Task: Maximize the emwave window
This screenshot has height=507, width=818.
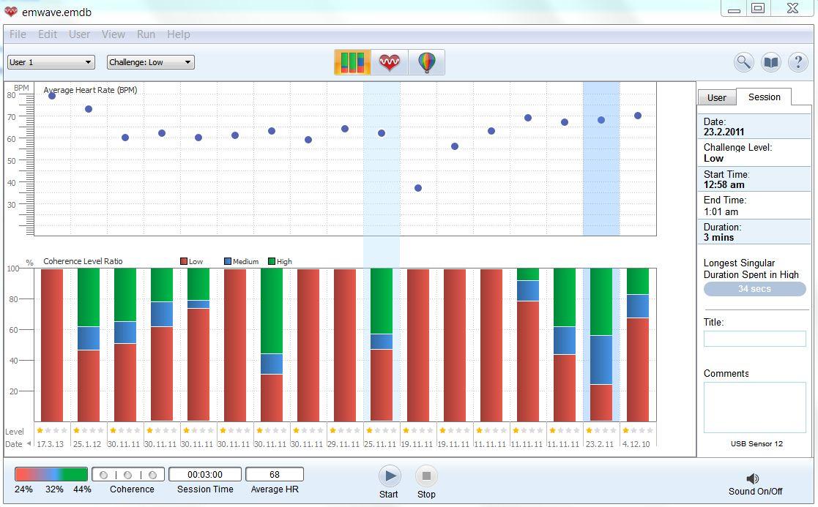Action: [x=758, y=8]
